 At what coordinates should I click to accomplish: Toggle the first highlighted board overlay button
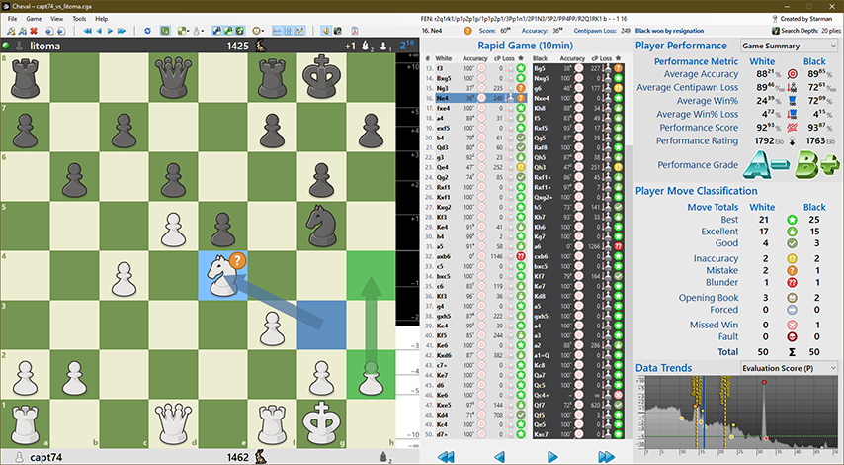click(215, 31)
